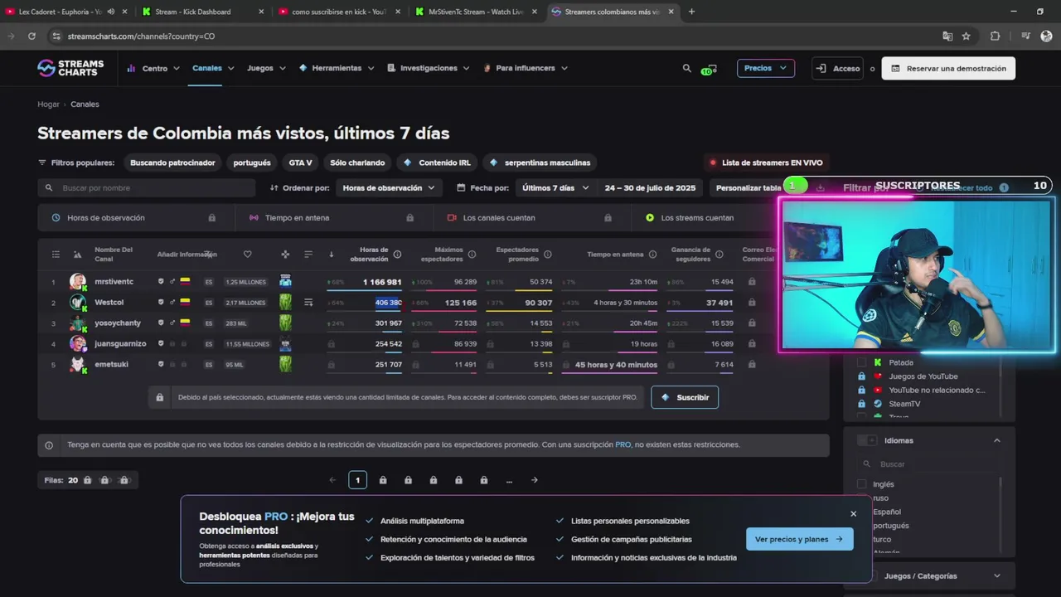Viewport: 1061px width, 597px height.
Task: Go to next page with right arrow
Action: tap(535, 480)
